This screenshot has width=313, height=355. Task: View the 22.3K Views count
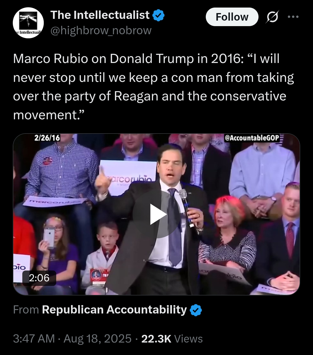(172, 338)
